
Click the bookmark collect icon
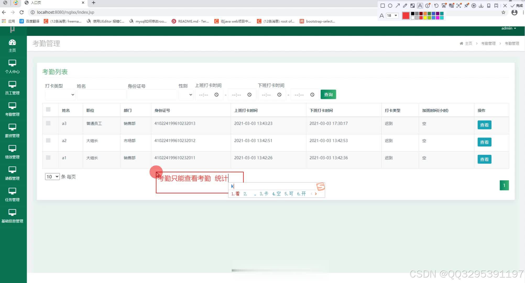pos(496,6)
